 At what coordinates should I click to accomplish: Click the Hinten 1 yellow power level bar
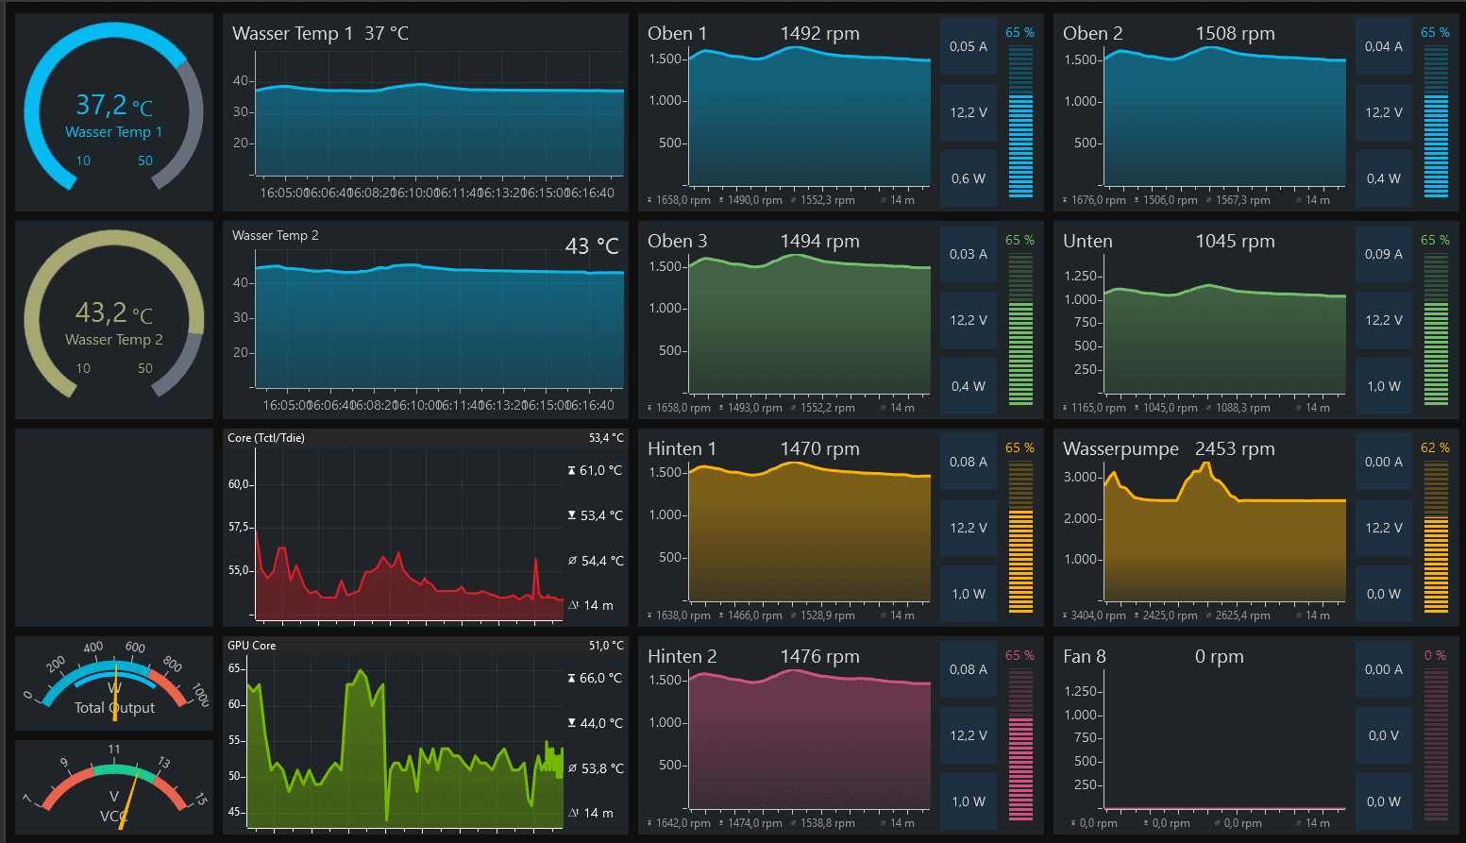tap(1020, 536)
